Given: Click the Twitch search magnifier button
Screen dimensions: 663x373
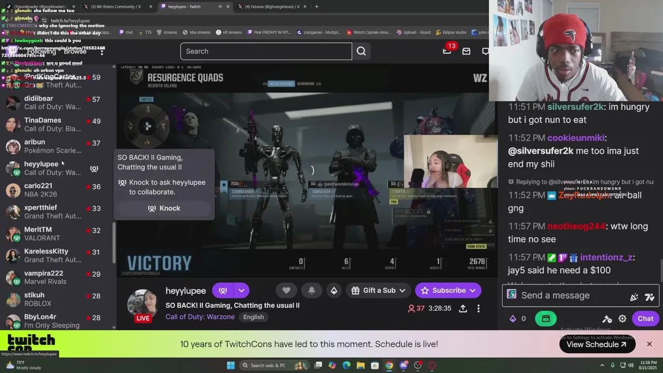Looking at the screenshot, I should coord(361,51).
